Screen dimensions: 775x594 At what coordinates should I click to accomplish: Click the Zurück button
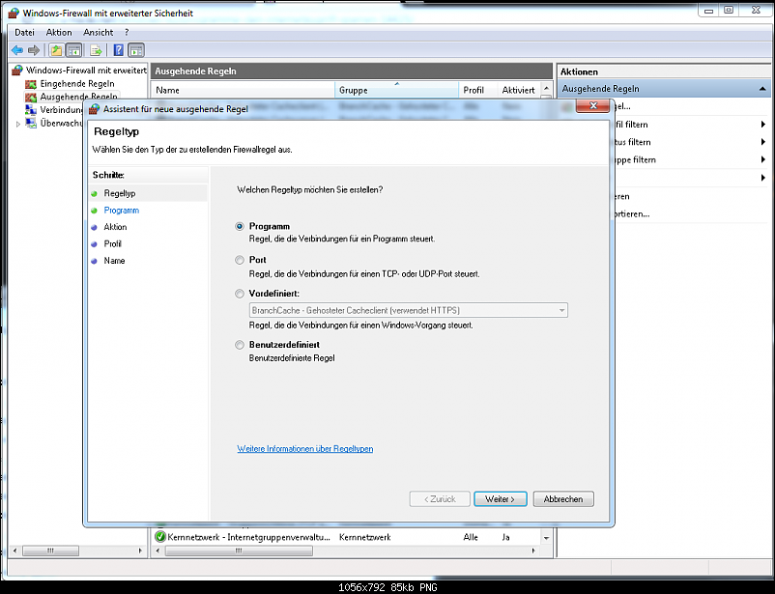pyautogui.click(x=440, y=499)
